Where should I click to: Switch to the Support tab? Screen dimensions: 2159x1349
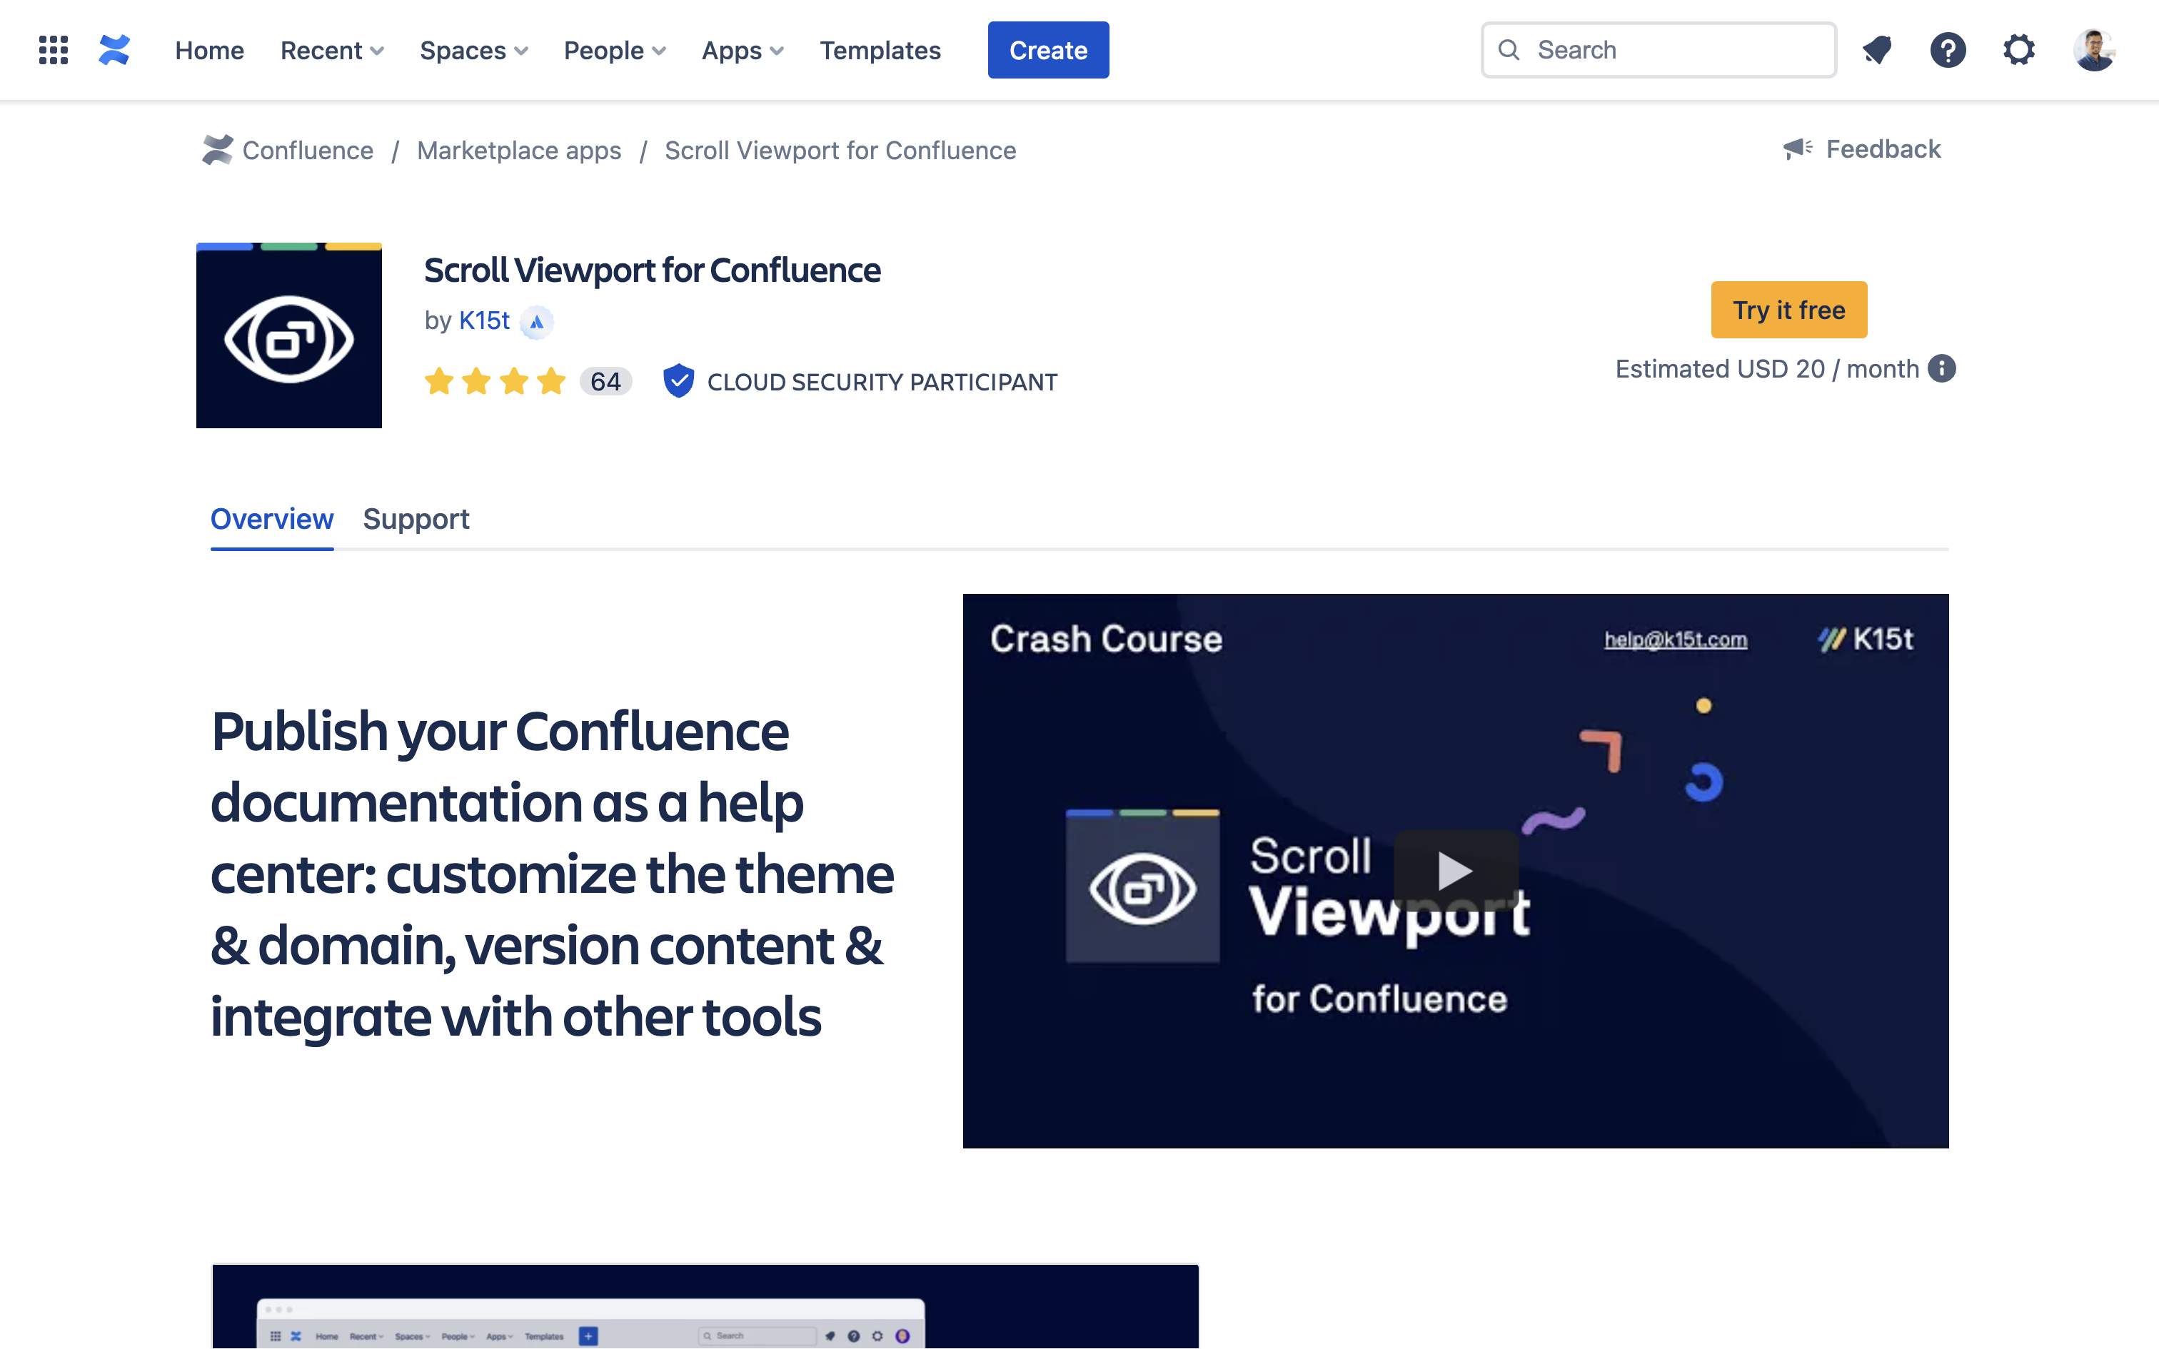pyautogui.click(x=416, y=518)
